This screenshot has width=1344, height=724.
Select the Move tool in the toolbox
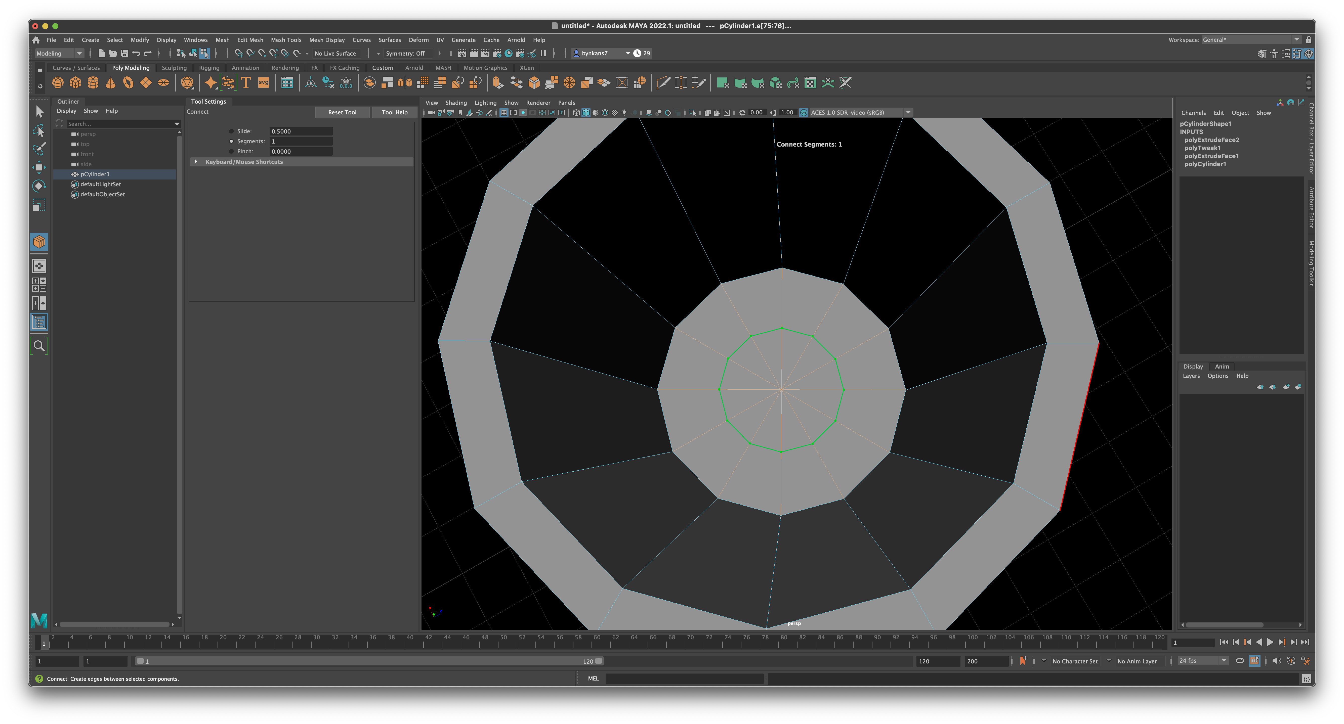point(39,167)
